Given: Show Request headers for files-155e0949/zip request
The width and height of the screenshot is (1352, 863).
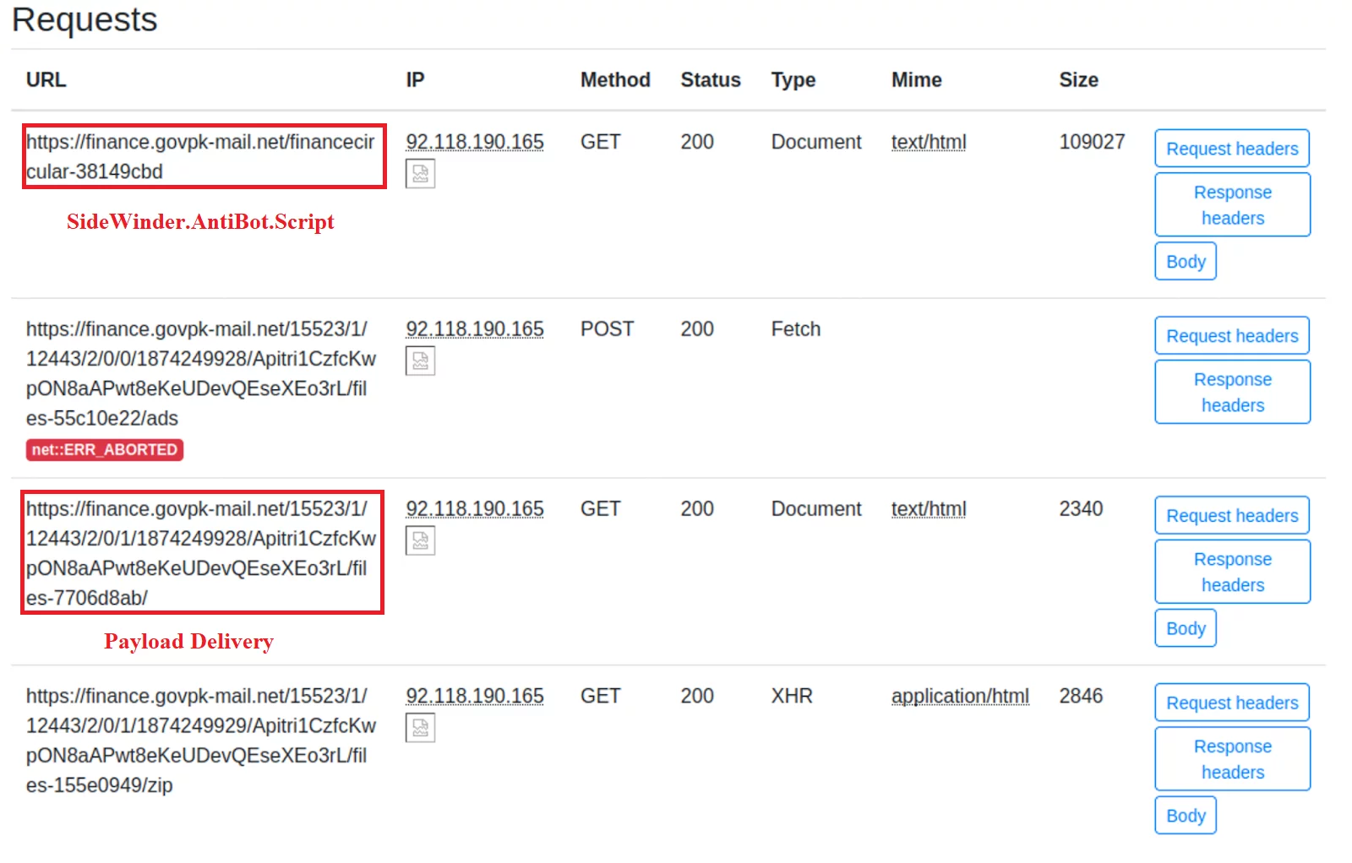Looking at the screenshot, I should (x=1232, y=703).
